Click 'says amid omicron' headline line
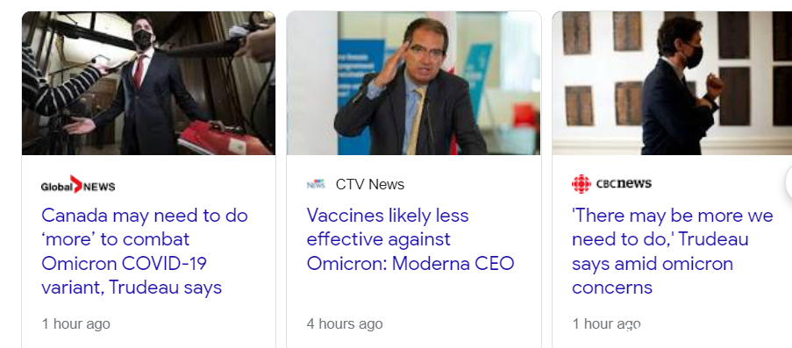Image resolution: width=792 pixels, height=348 pixels. click(652, 264)
